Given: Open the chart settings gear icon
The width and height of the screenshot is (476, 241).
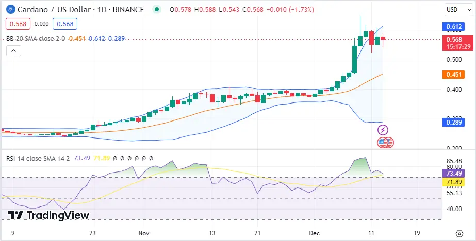Looking at the screenshot, I should pyautogui.click(x=459, y=234).
